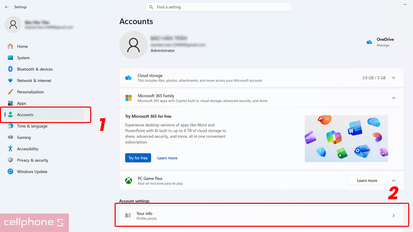Expand the PC Game Pass chevron
Screen dimensions: 413x232
click(394, 180)
